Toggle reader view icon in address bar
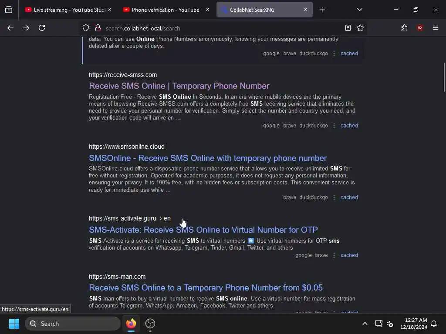The height and width of the screenshot is (334, 446). pyautogui.click(x=348, y=28)
